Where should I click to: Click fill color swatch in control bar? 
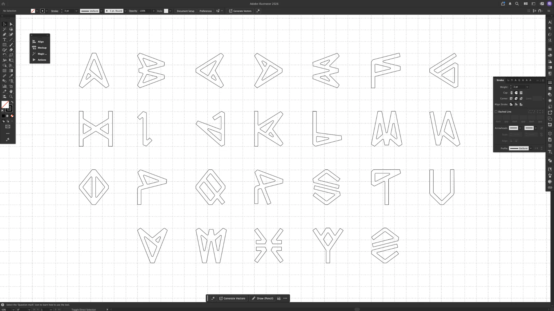(33, 11)
